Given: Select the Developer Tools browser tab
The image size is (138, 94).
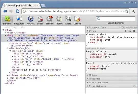Looking at the screenshot, I should point(21,6).
